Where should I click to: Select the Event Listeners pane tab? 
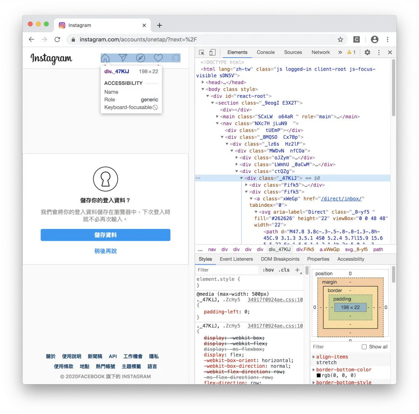[236, 259]
